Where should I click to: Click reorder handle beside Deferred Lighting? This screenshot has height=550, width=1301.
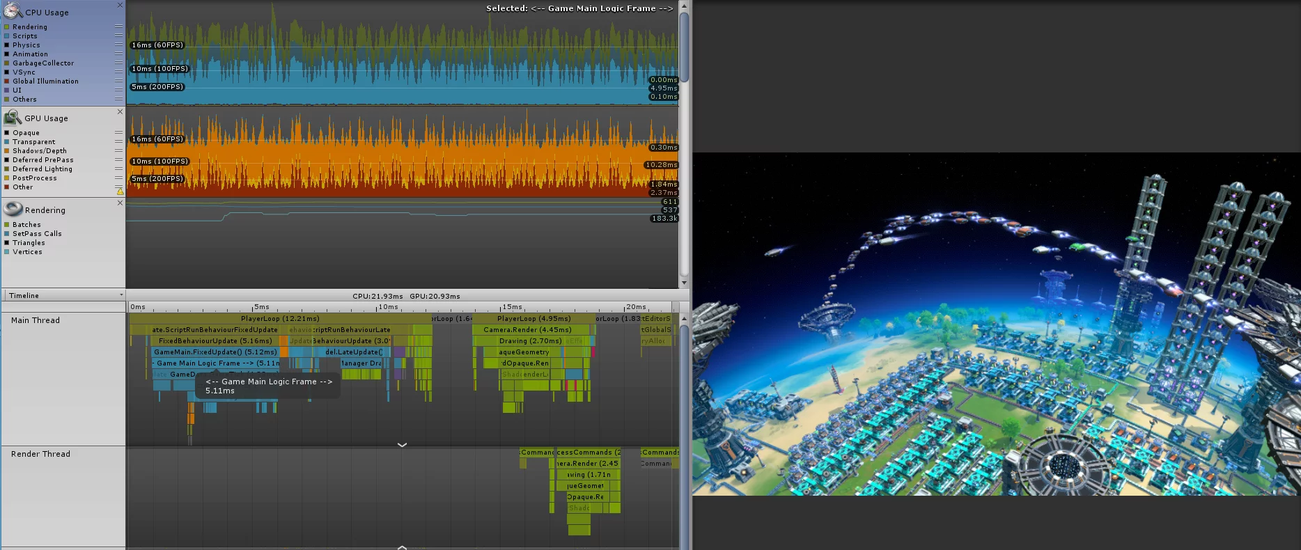[x=118, y=168]
